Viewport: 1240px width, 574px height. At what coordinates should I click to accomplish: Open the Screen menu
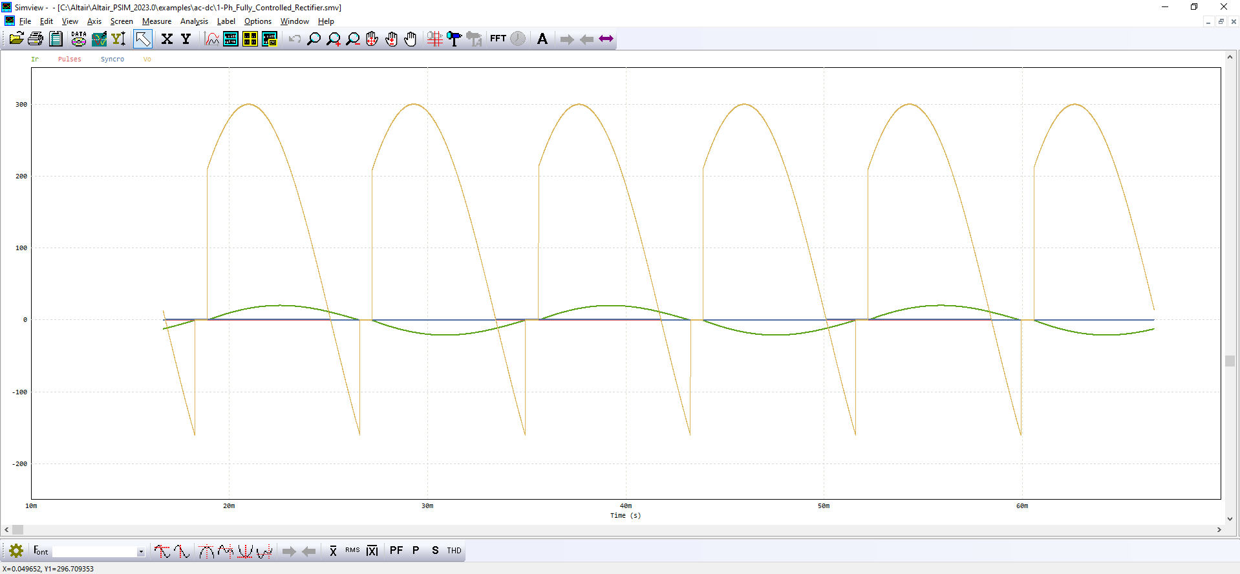pyautogui.click(x=122, y=21)
